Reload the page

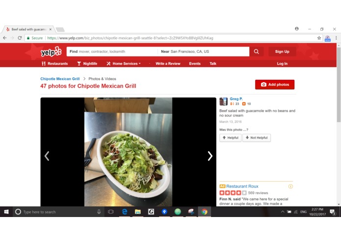tap(20, 38)
